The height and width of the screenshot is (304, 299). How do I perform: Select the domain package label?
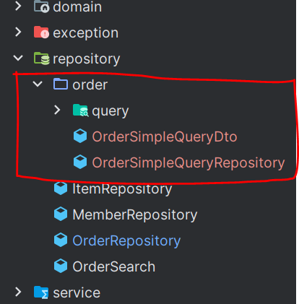tap(77, 6)
